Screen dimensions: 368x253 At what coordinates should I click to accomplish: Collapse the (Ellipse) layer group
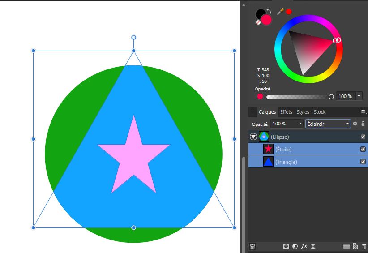coord(253,137)
